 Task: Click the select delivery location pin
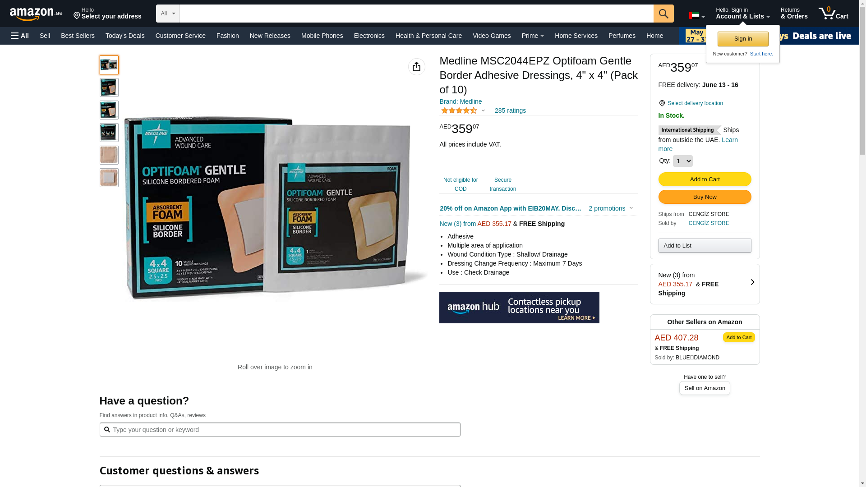click(662, 103)
